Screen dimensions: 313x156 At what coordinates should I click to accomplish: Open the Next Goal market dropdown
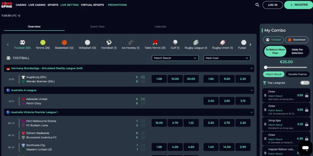coord(227,58)
